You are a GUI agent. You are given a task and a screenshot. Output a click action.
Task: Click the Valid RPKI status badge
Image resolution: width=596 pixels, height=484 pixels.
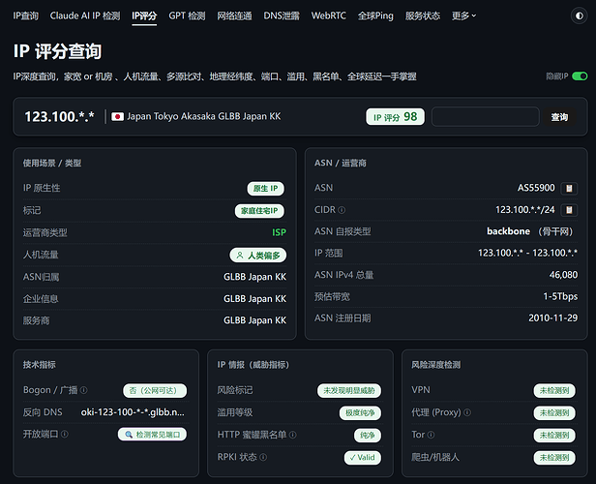pos(363,458)
